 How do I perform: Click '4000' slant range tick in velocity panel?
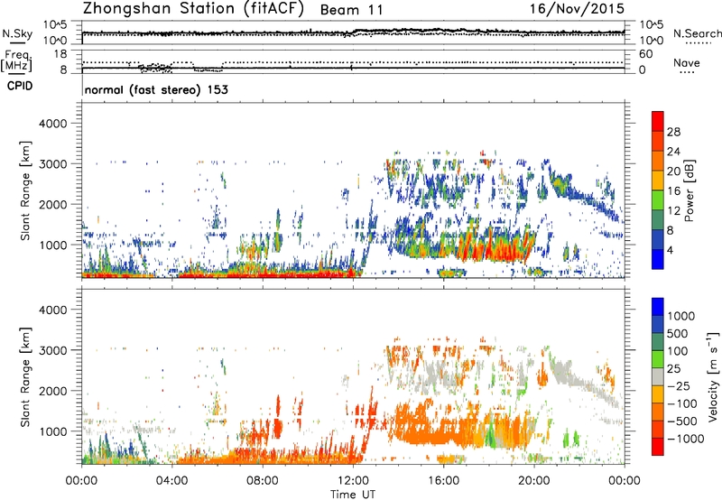click(52, 310)
